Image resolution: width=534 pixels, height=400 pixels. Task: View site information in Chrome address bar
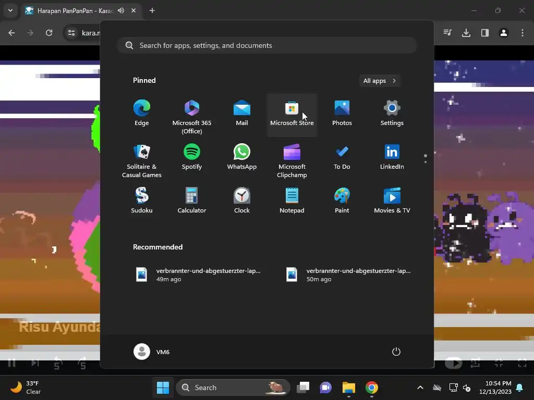[x=71, y=33]
